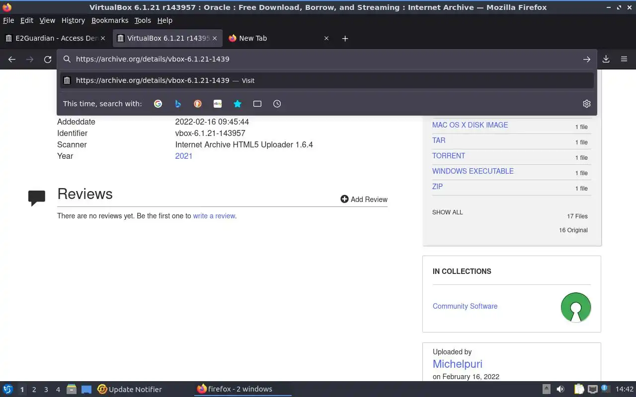
Task: Click the Reviews speech bubble icon
Action: click(x=37, y=198)
